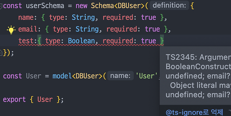The height and width of the screenshot is (116, 231).
Task: Click the email property key
Action: [28, 29]
